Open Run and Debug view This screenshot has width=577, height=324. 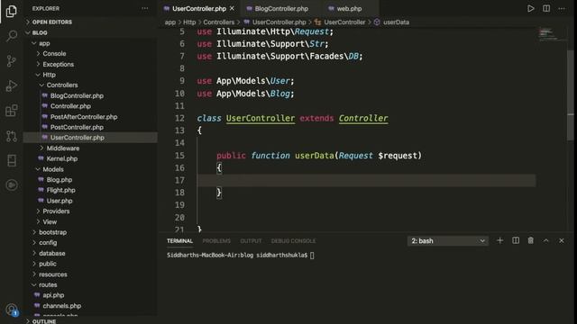(12, 85)
